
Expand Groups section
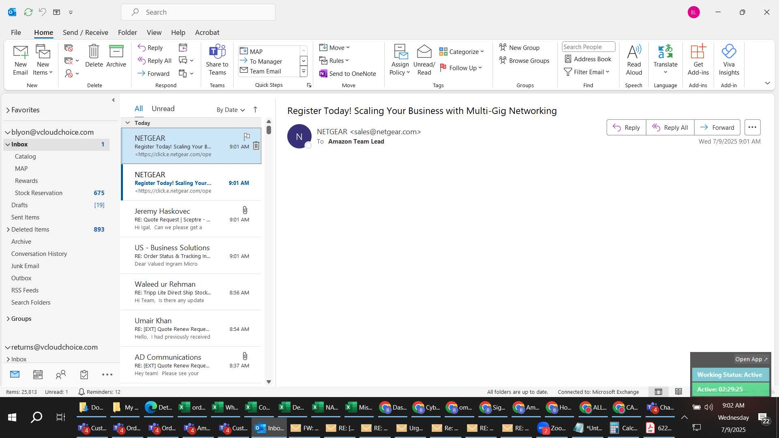point(8,319)
